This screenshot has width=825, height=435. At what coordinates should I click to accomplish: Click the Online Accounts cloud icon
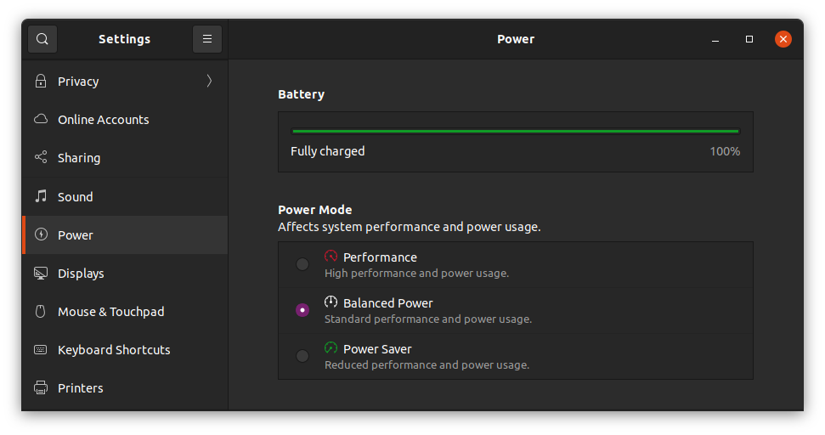40,120
